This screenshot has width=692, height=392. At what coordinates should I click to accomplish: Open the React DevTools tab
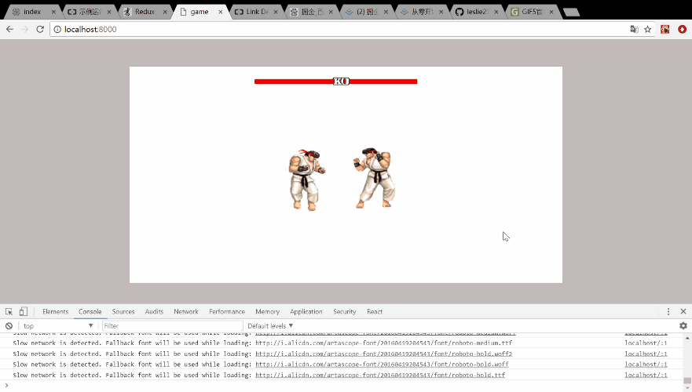coord(375,311)
